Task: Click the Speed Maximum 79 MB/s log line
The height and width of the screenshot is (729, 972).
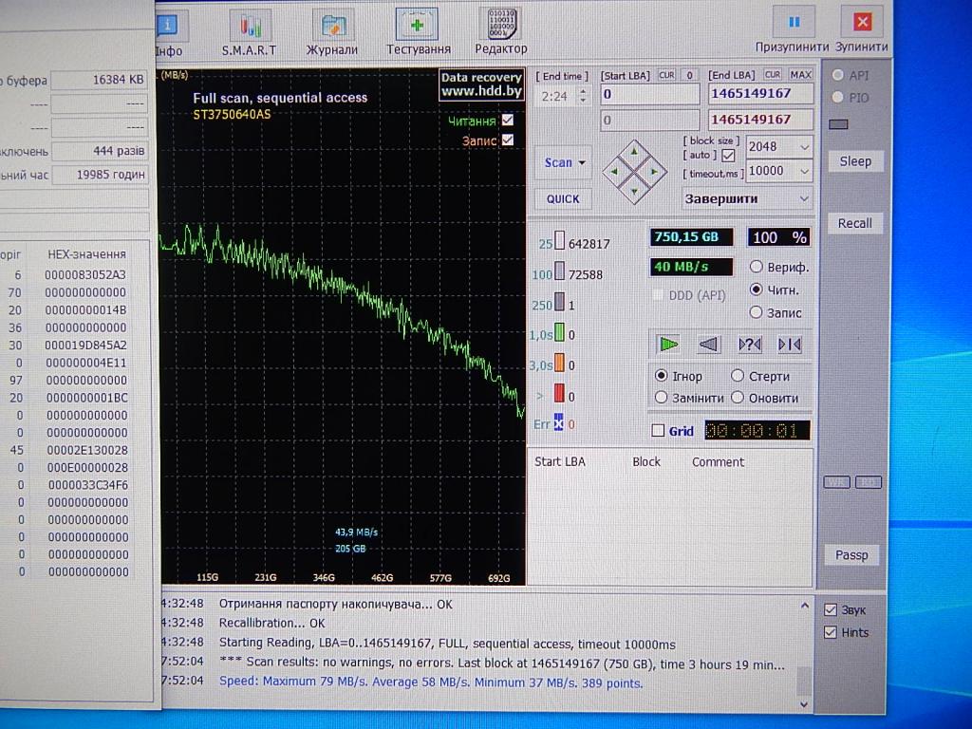Action: click(431, 682)
